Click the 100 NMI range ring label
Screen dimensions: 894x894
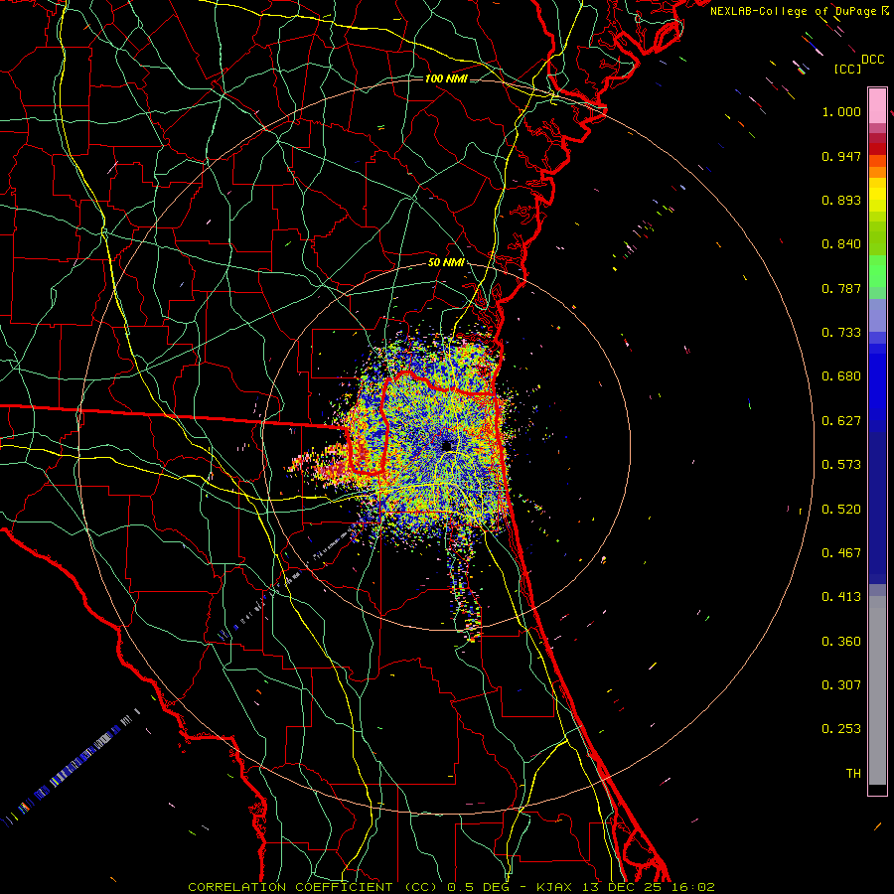click(446, 78)
